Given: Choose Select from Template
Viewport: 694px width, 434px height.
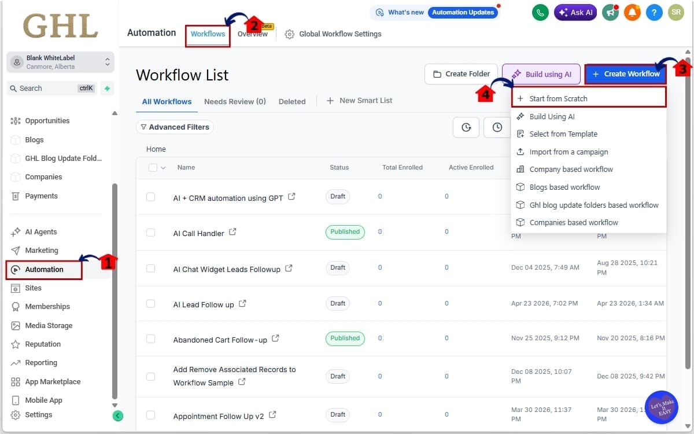Looking at the screenshot, I should click(x=589, y=134).
